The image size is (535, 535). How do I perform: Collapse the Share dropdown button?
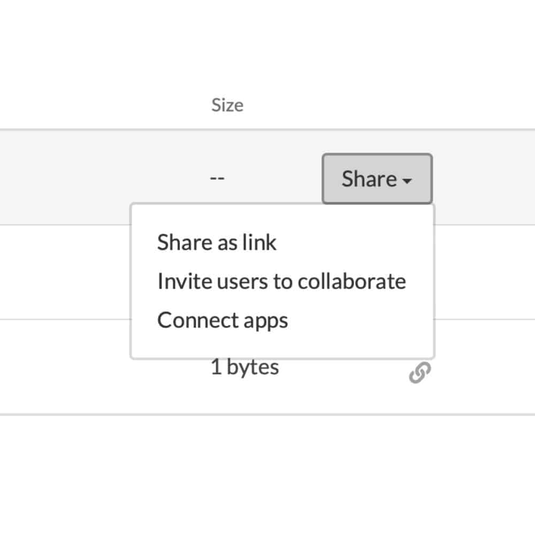point(377,179)
